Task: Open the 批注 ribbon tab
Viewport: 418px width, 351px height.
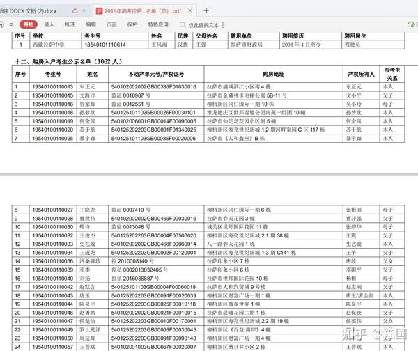Action: coord(70,24)
